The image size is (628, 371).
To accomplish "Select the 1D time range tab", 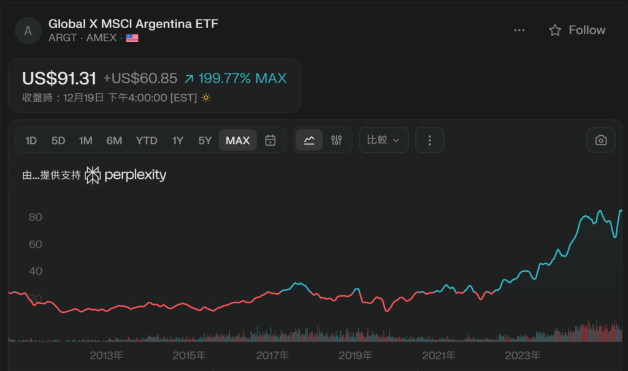I will [31, 140].
